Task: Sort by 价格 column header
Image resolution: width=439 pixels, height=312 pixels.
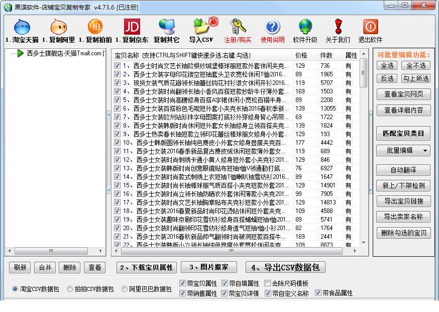Action: [x=304, y=55]
